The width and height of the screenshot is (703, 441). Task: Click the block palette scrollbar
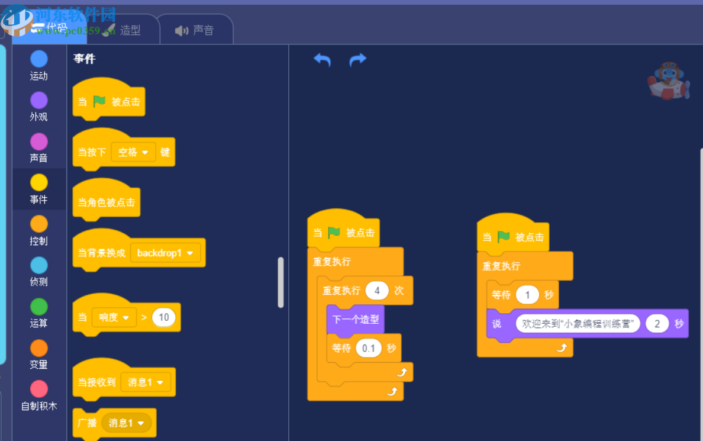coord(280,282)
